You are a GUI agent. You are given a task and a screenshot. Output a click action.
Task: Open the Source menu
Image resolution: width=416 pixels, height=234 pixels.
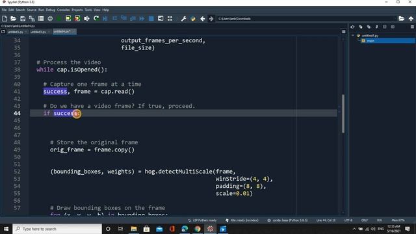(x=32, y=10)
